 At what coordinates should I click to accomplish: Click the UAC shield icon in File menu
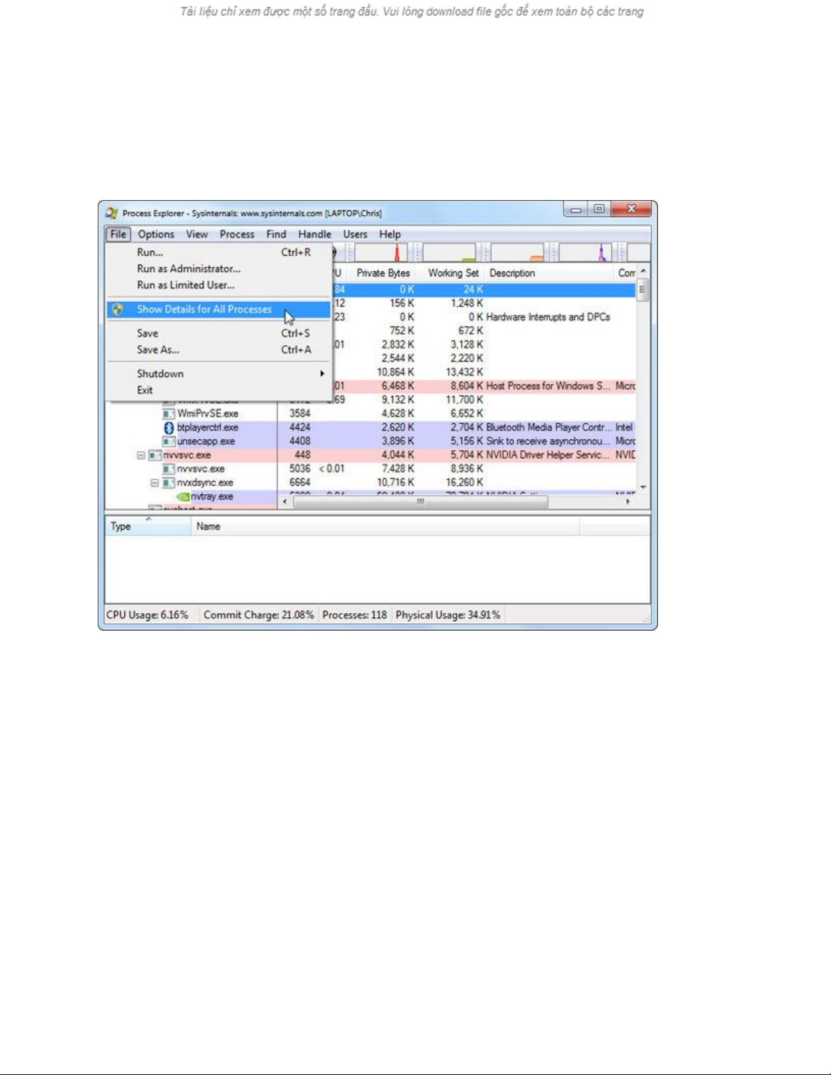118,309
